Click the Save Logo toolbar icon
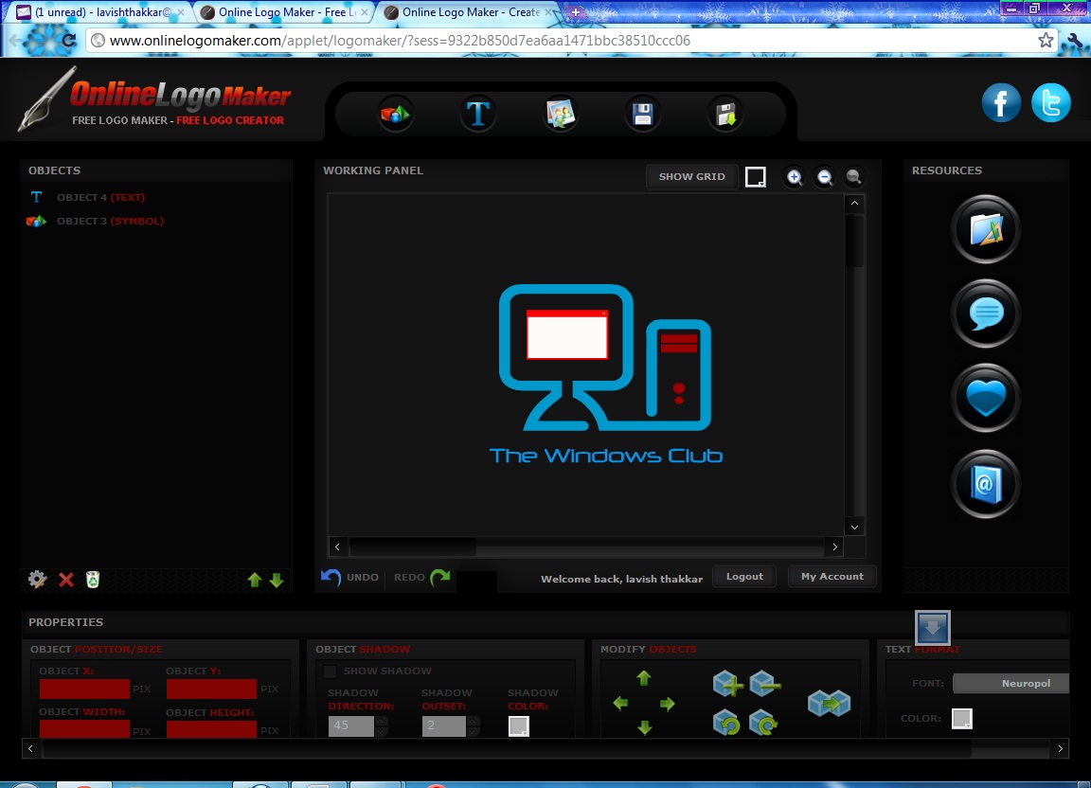This screenshot has width=1091, height=788. coord(642,113)
